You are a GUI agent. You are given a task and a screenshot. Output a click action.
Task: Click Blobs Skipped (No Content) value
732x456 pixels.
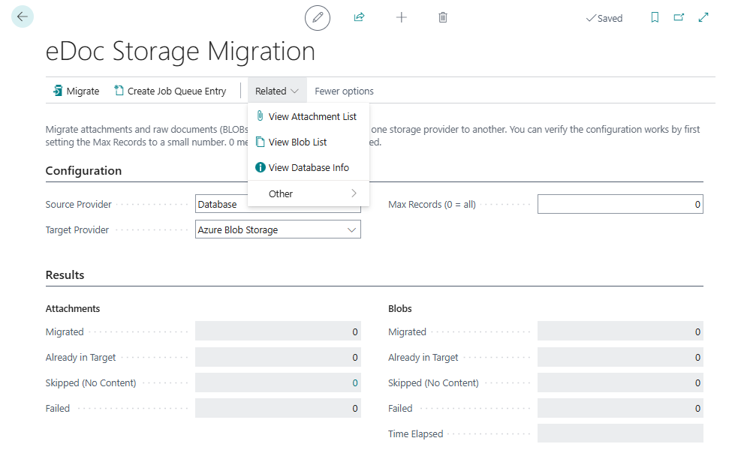coord(620,382)
